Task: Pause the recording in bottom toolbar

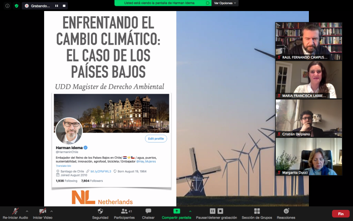Action: tap(213, 211)
